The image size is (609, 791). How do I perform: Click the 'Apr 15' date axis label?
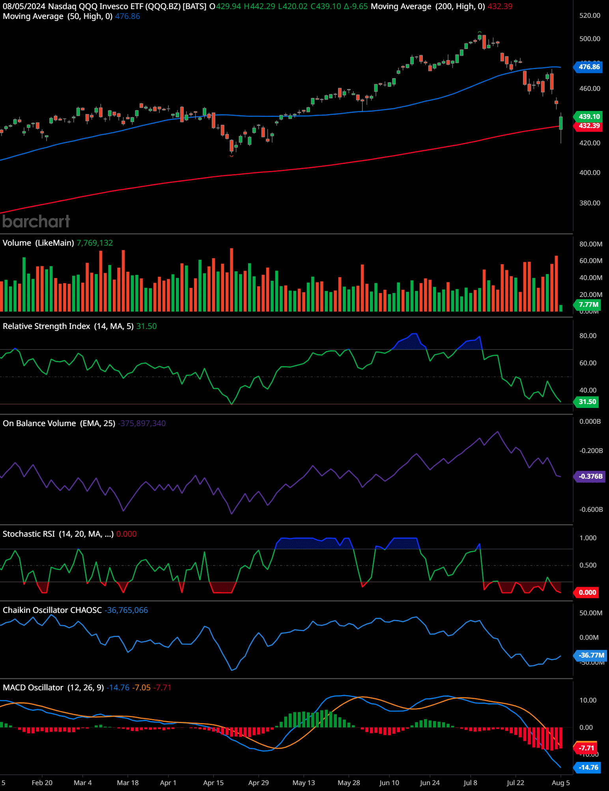213,783
